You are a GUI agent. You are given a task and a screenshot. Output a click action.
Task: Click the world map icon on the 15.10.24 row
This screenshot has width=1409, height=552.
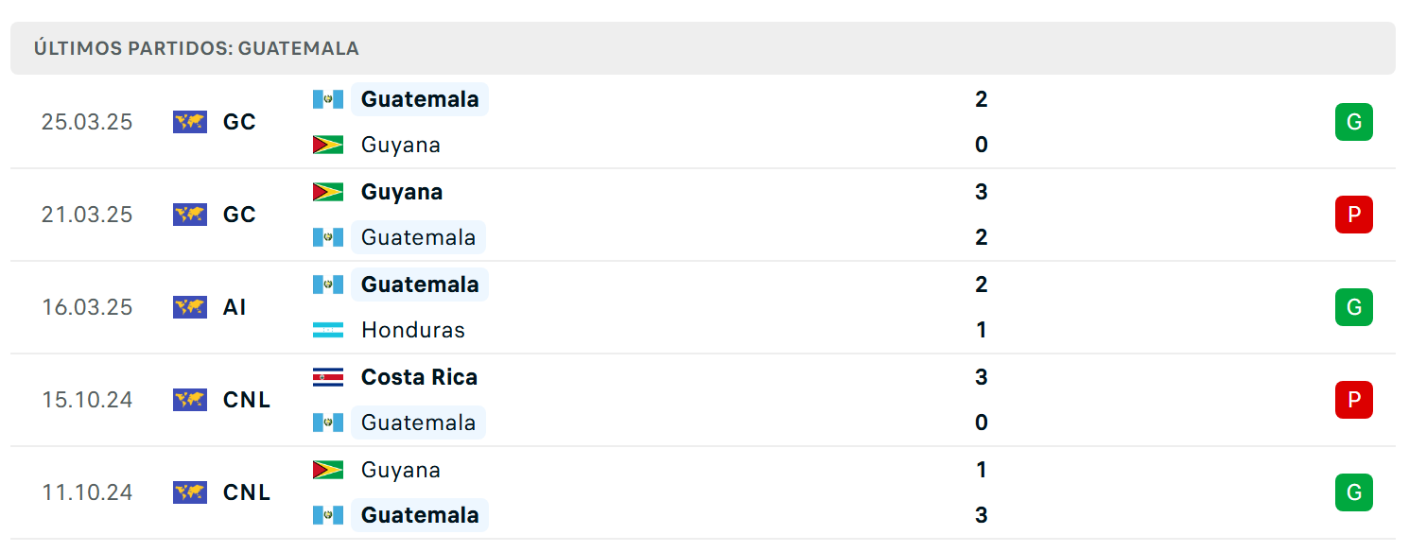190,400
